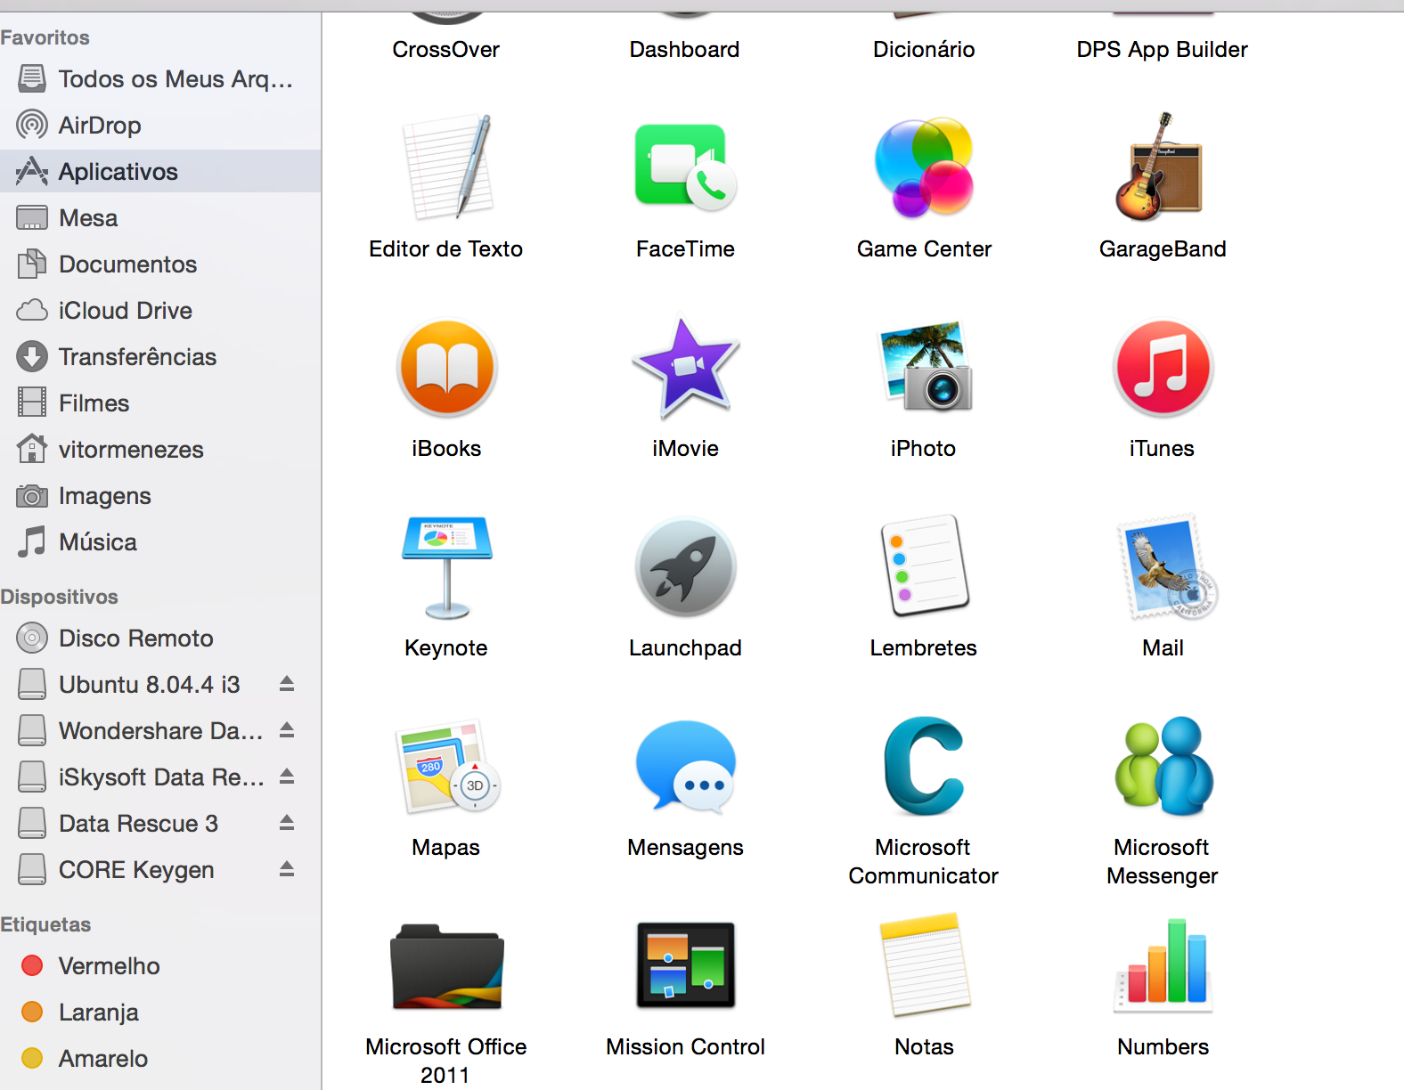Screen dimensions: 1404x1090
Task: Eject the Data Rescue 3 disk
Action: (x=287, y=823)
